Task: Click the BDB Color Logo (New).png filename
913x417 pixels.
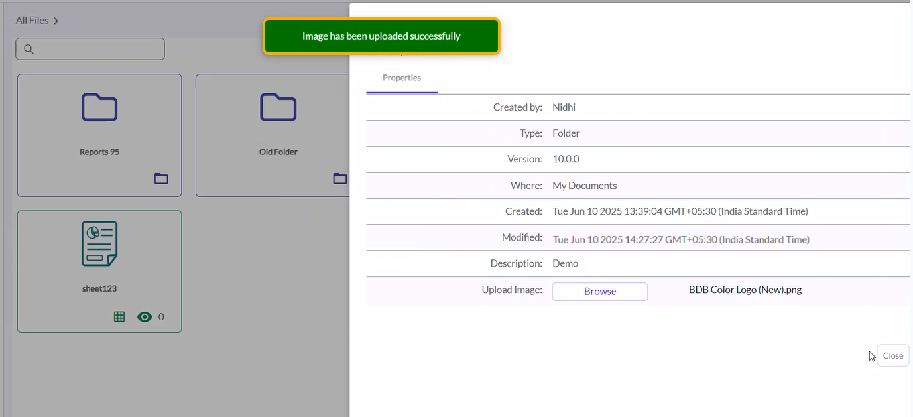Action: (x=745, y=290)
